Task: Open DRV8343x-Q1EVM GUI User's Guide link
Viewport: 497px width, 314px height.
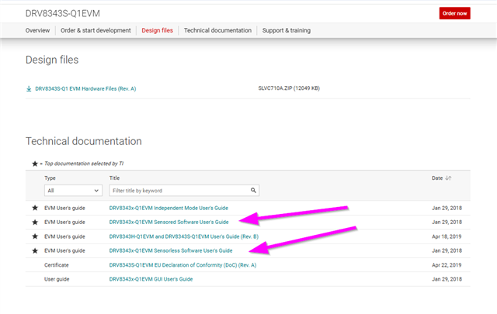Action: click(x=151, y=279)
